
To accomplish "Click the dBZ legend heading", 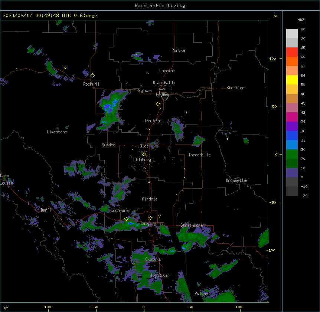I will click(x=301, y=20).
